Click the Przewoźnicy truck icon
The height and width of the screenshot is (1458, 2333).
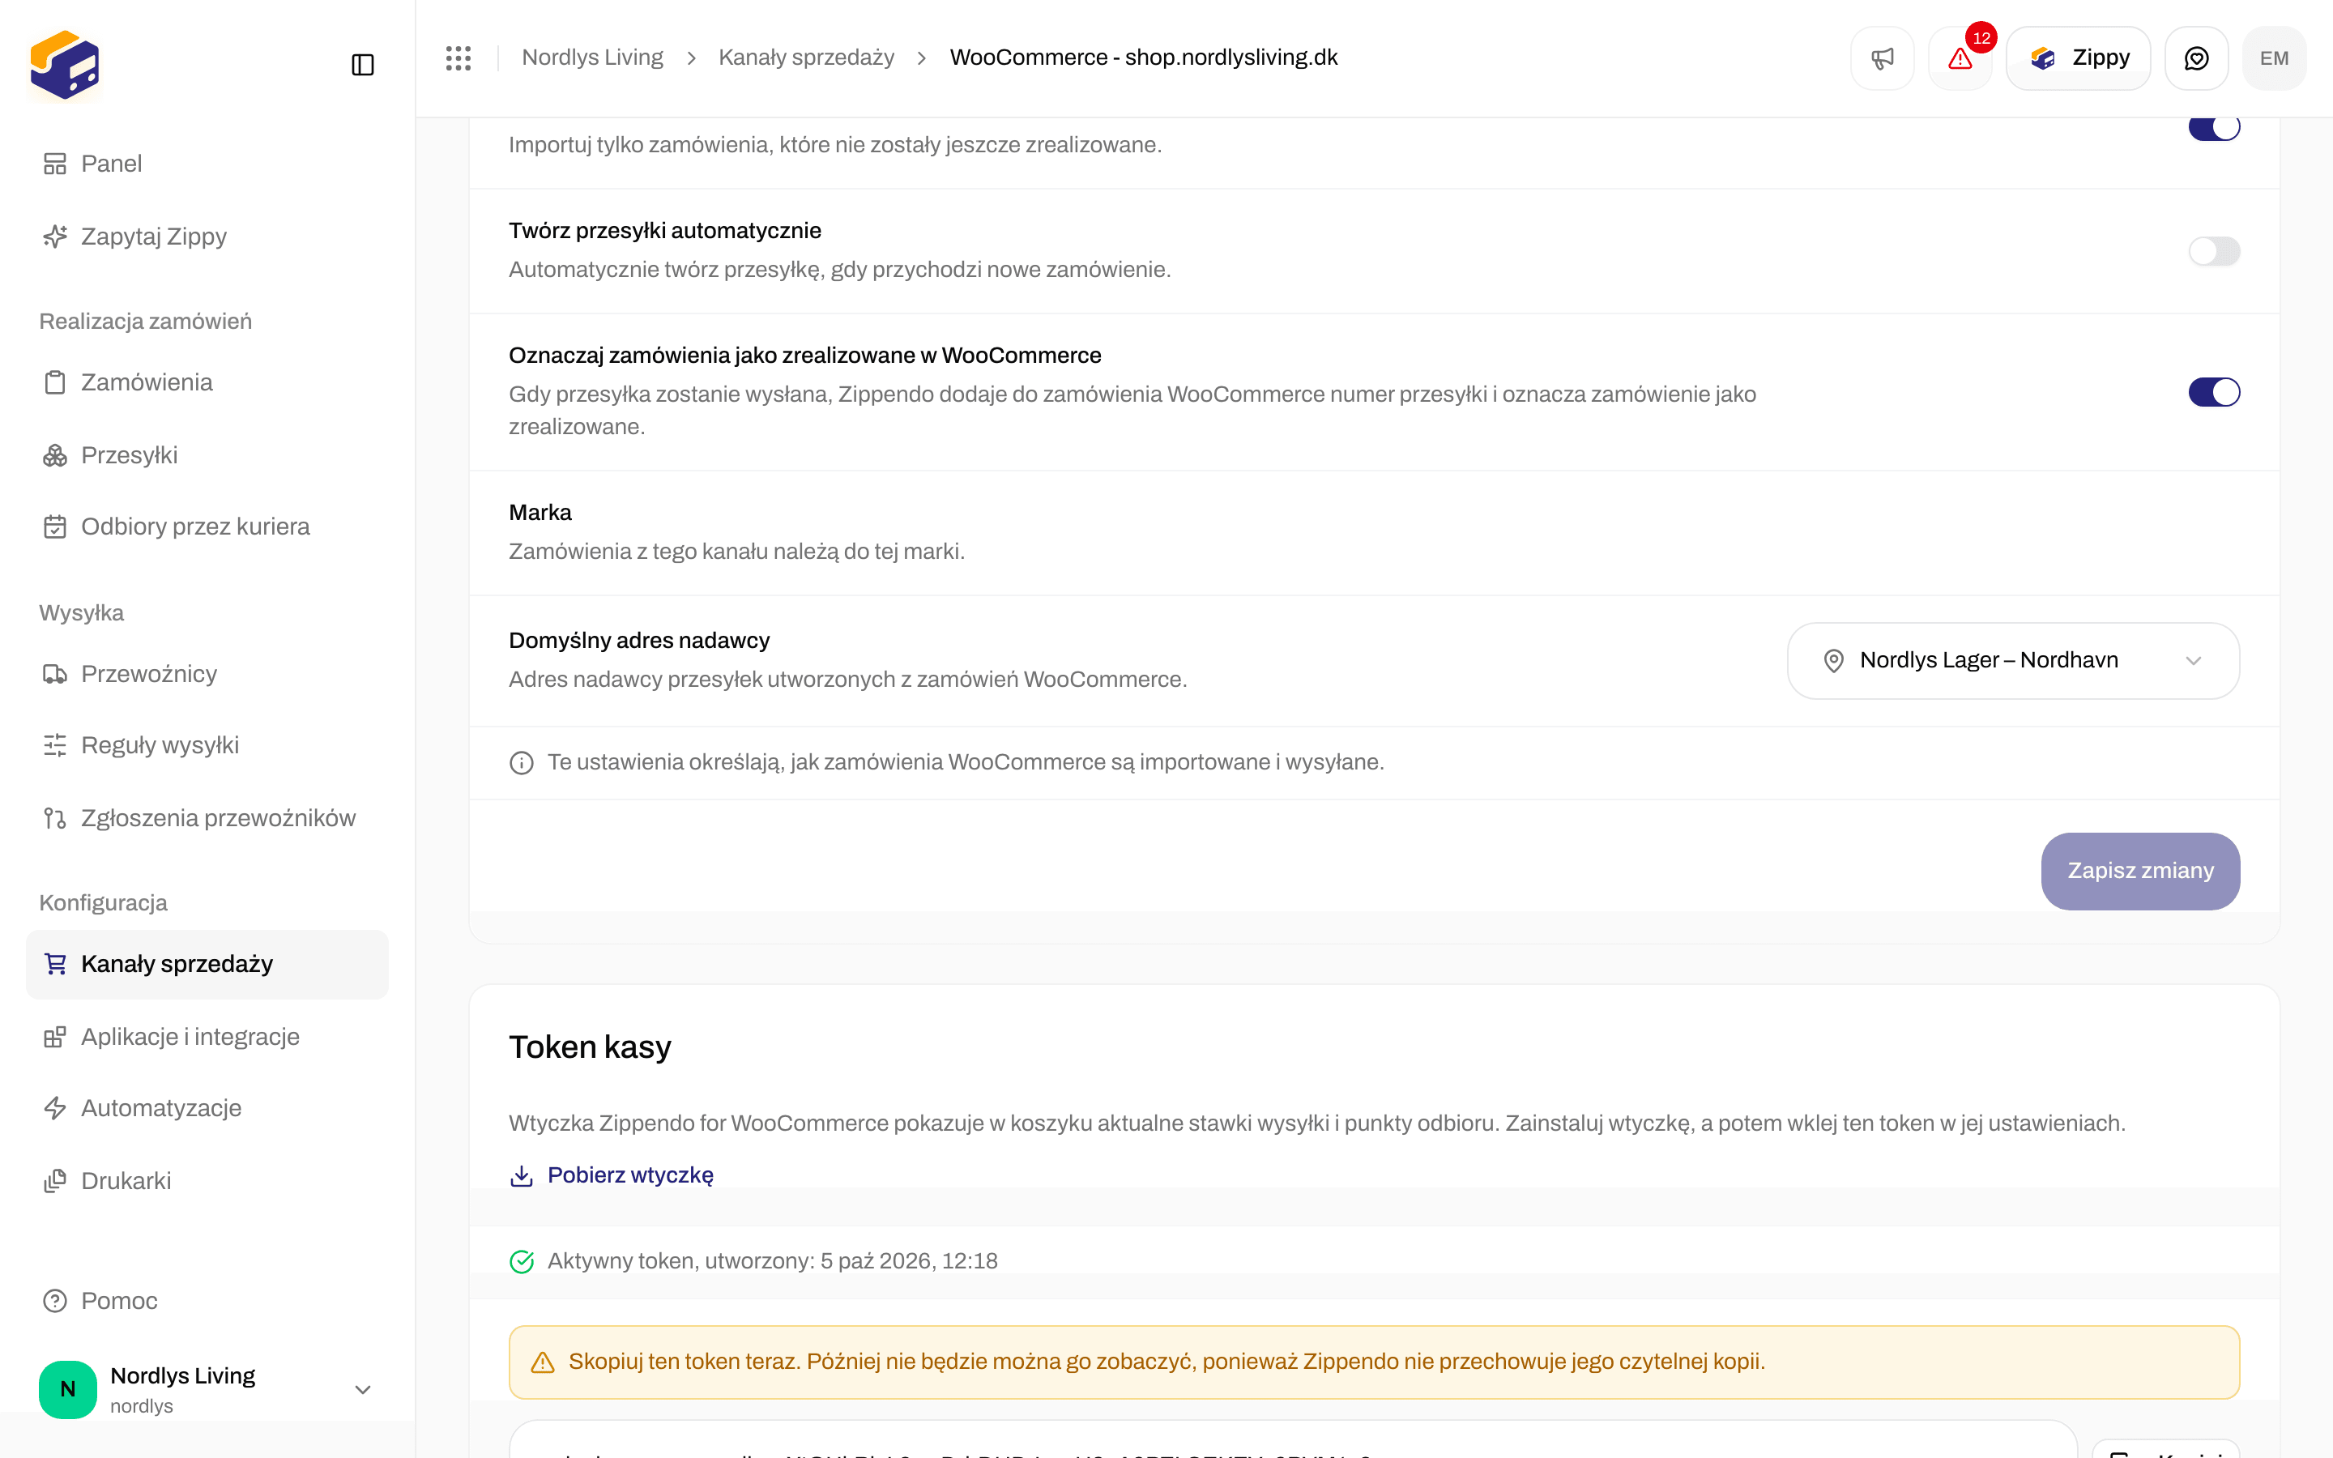[55, 674]
